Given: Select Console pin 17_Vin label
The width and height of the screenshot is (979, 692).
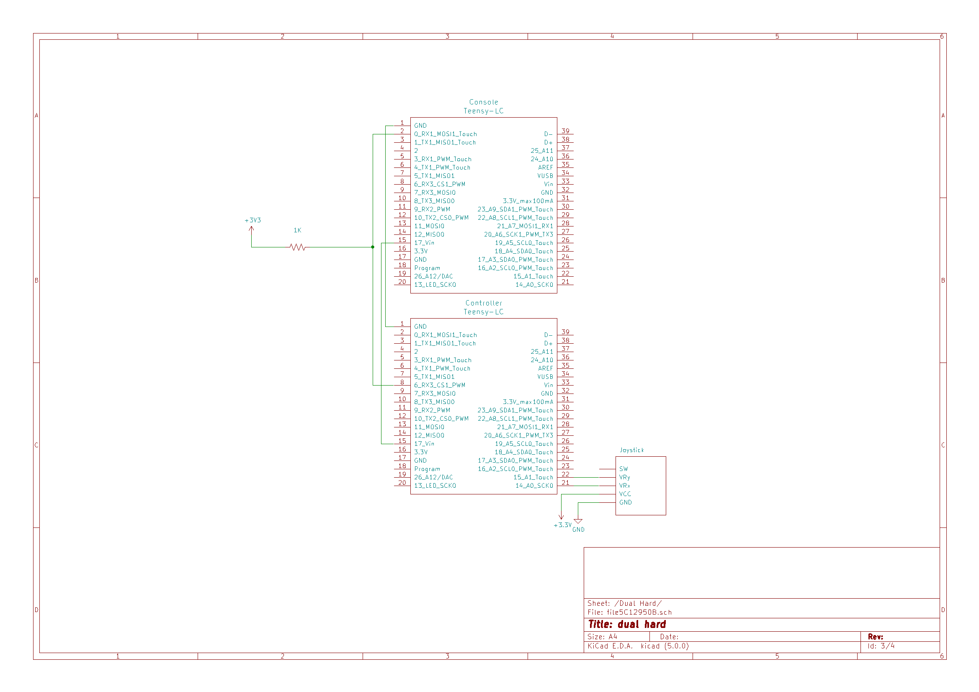Looking at the screenshot, I should coord(424,243).
